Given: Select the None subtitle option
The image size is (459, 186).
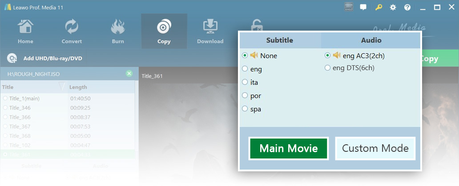Looking at the screenshot, I should pos(245,55).
